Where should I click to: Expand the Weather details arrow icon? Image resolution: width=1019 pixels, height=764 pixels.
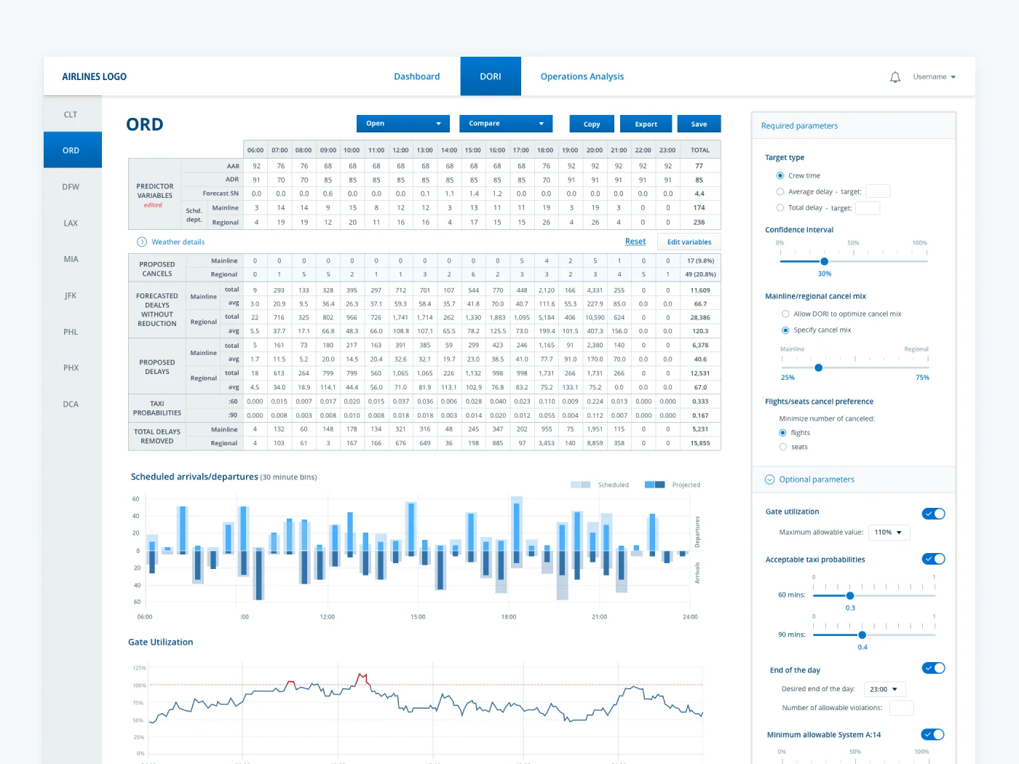[x=142, y=242]
